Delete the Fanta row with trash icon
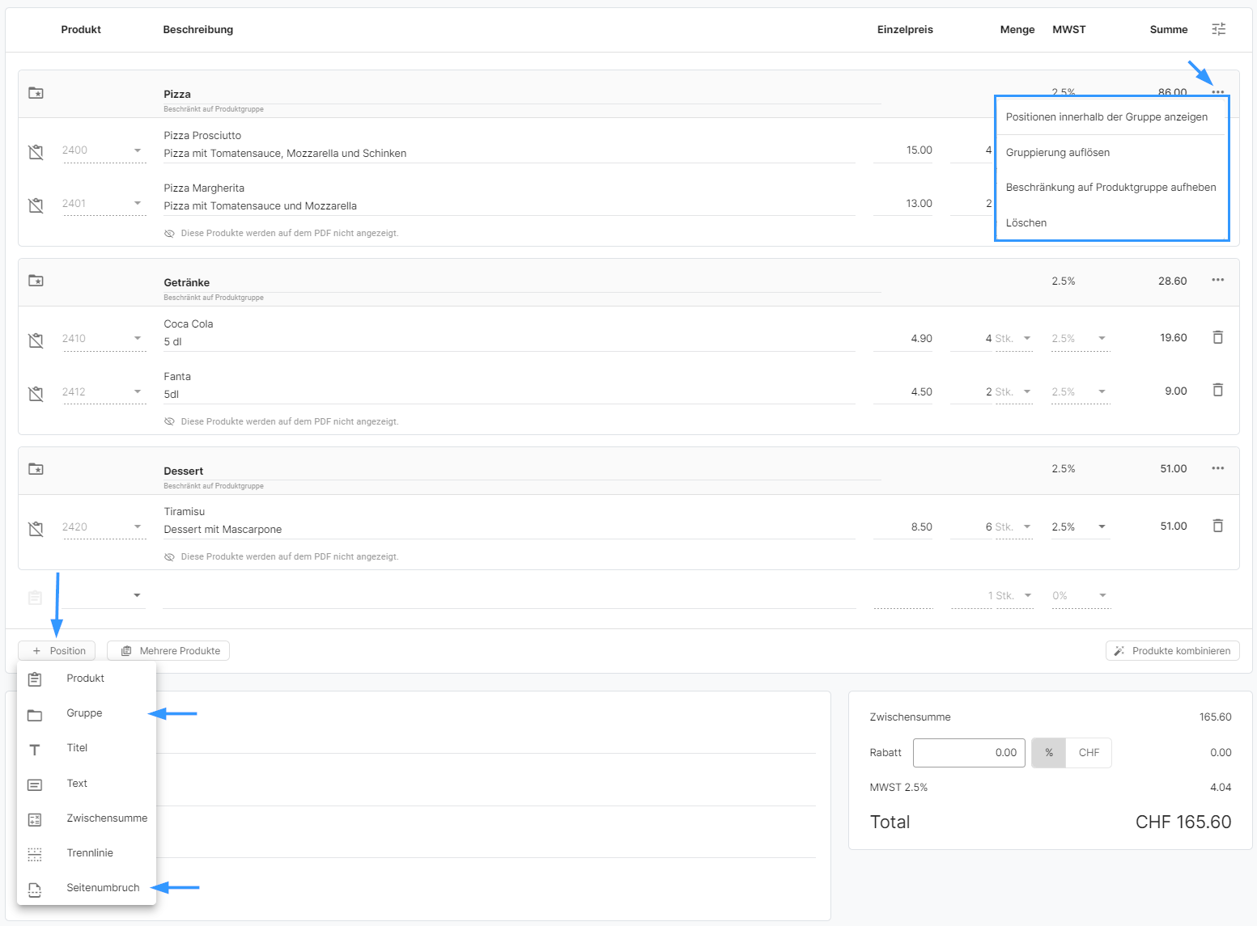The image size is (1257, 926). (1217, 391)
